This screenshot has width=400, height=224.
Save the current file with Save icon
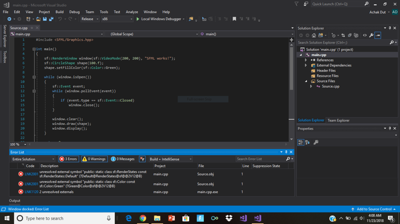pyautogui.click(x=44, y=19)
